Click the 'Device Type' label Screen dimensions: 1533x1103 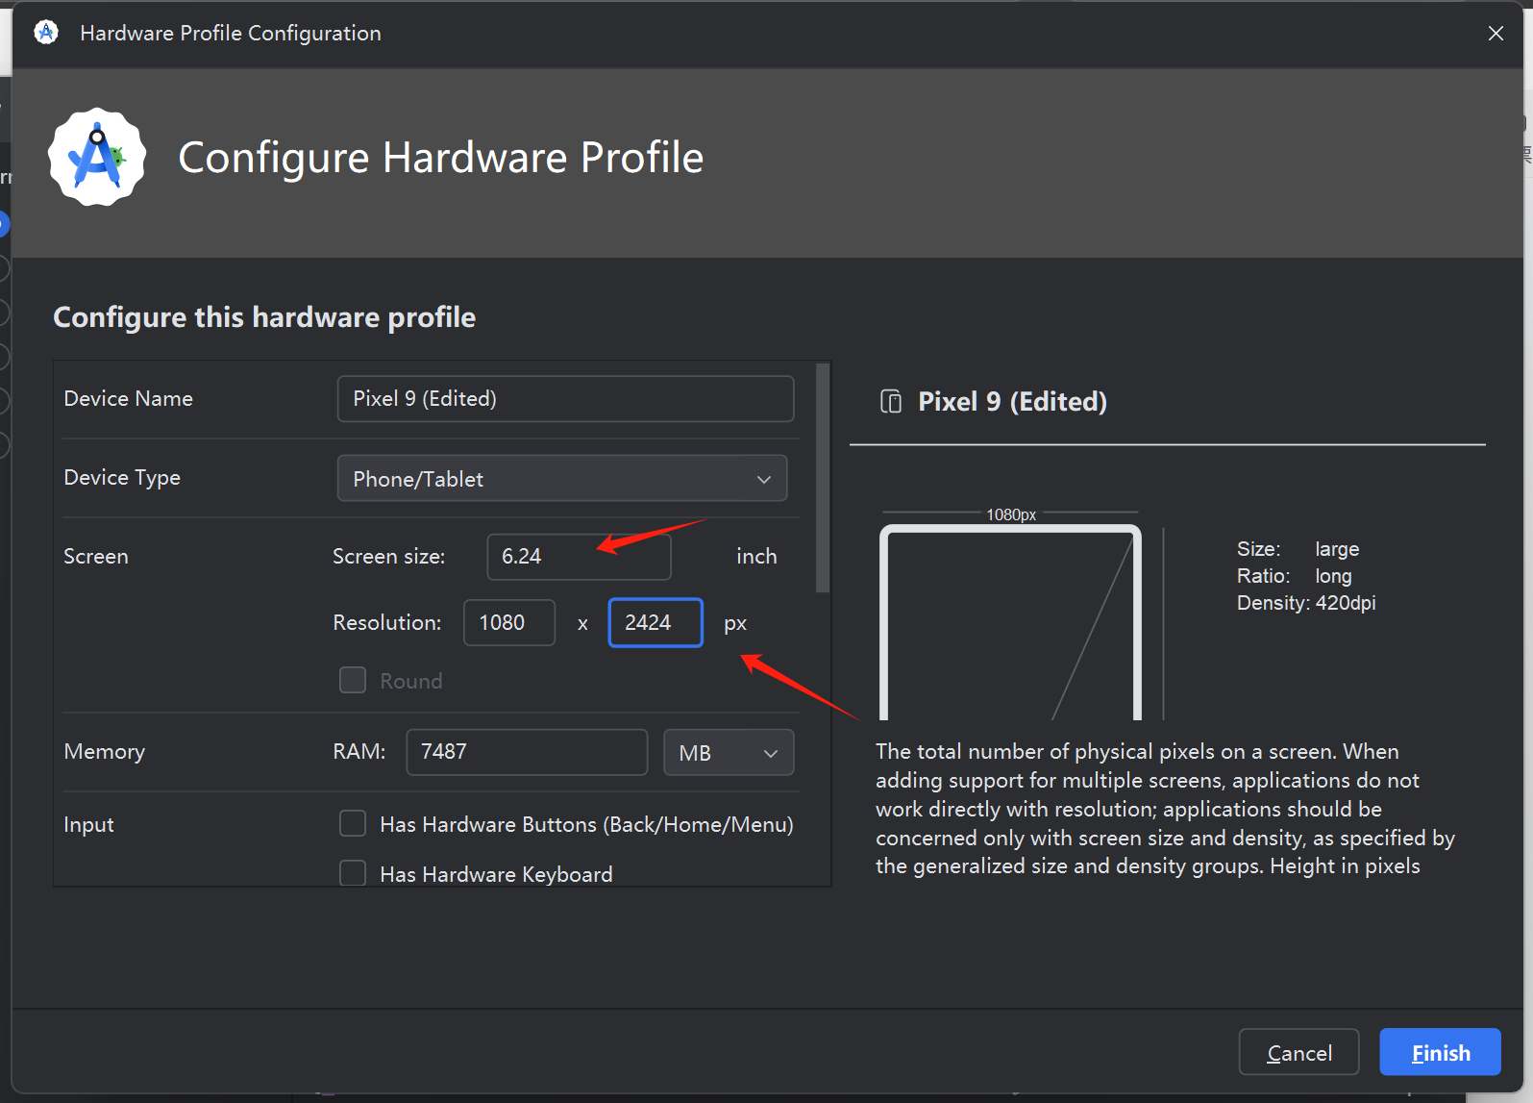coord(122,478)
